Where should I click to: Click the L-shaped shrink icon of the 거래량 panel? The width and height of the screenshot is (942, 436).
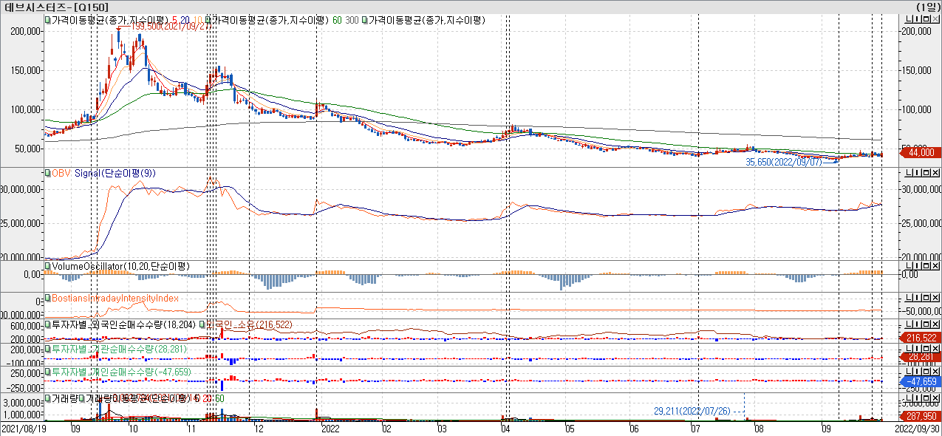909,397
